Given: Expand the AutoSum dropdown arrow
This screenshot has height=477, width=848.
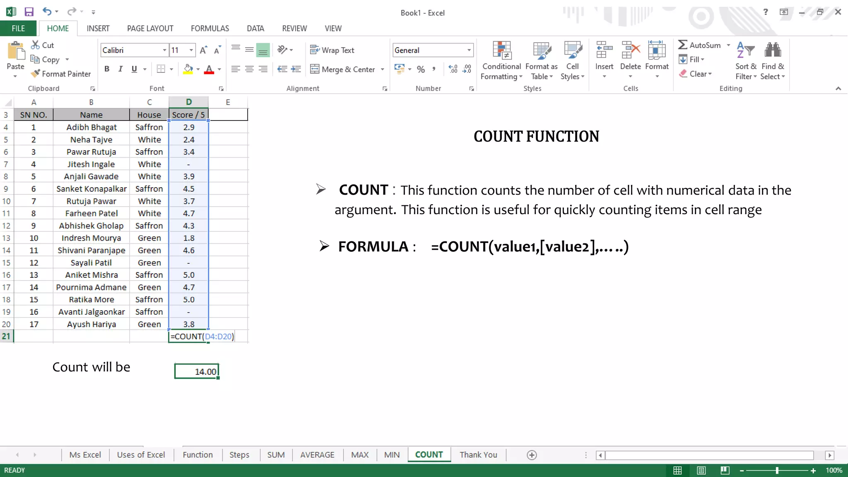Looking at the screenshot, I should point(728,45).
